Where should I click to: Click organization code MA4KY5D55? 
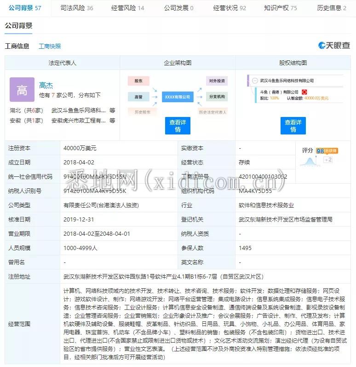click(255, 191)
